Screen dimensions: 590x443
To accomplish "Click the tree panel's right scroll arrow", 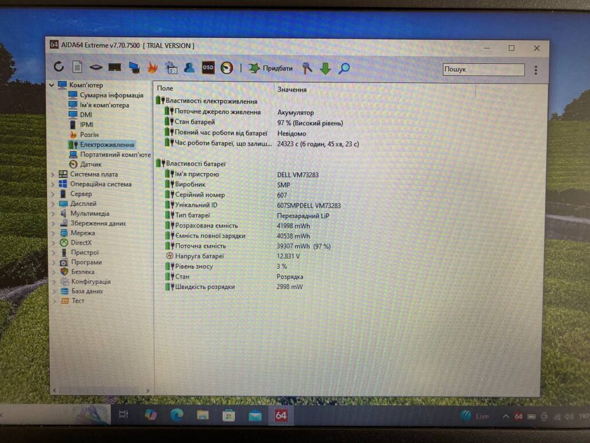I will coord(148,391).
